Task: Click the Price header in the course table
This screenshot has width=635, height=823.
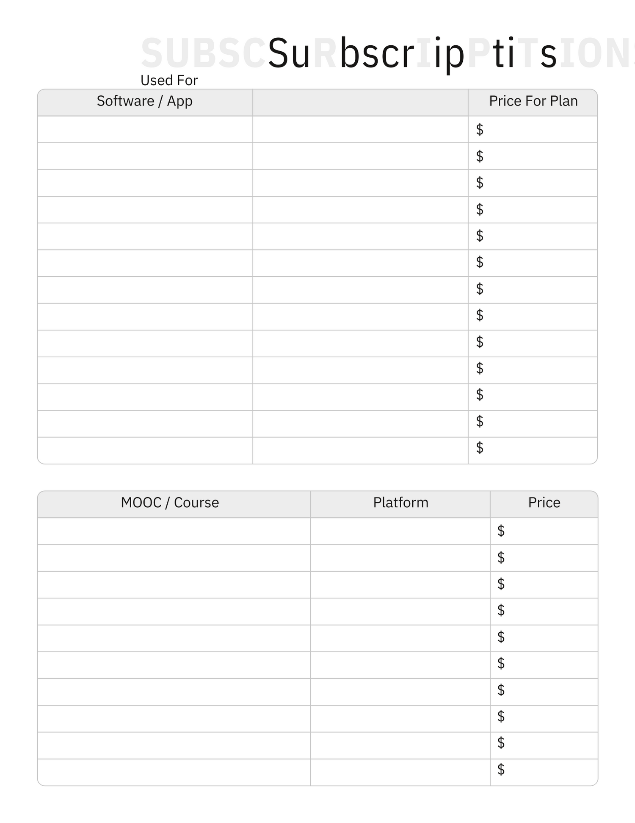Action: point(544,503)
